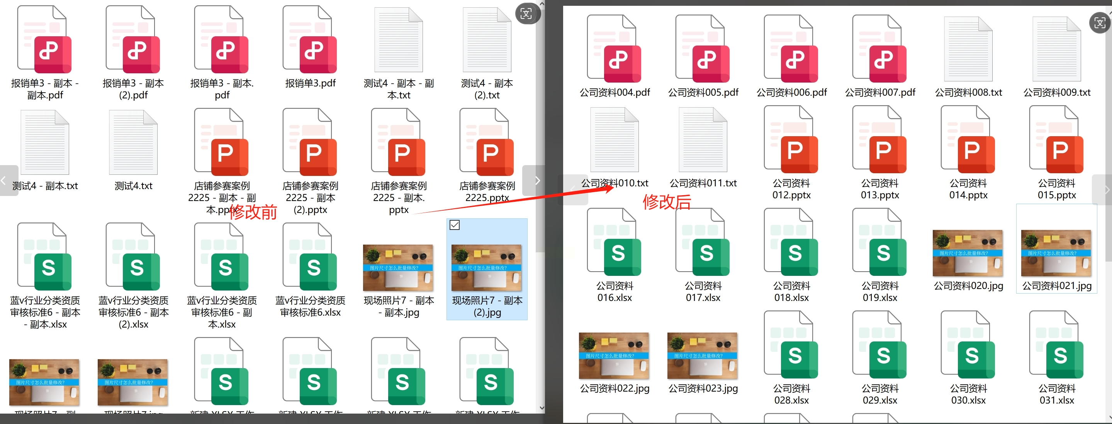Select 现场照片7 - 副本 - 副本.jpg thumbnail

398,268
